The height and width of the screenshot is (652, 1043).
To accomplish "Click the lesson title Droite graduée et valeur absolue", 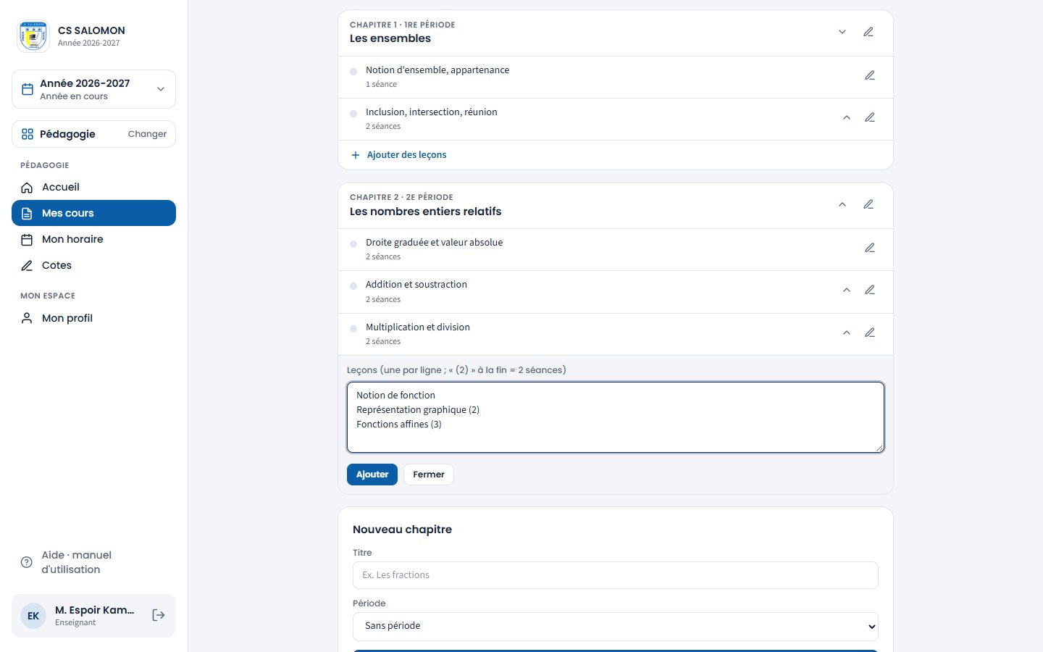I will pyautogui.click(x=434, y=243).
